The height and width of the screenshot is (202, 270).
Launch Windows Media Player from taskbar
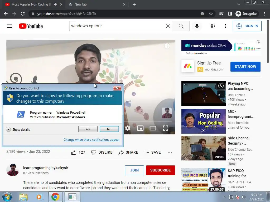39,197
